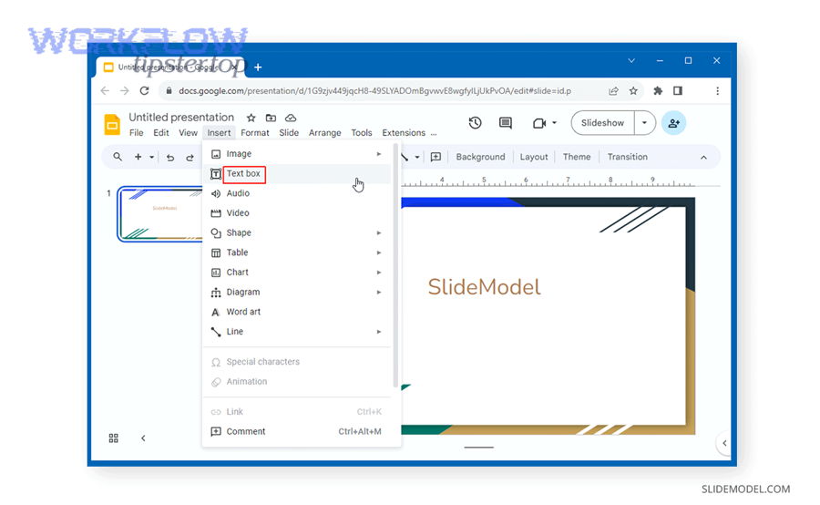Select Video in the Insert menu
820x505 pixels.
tap(296, 213)
